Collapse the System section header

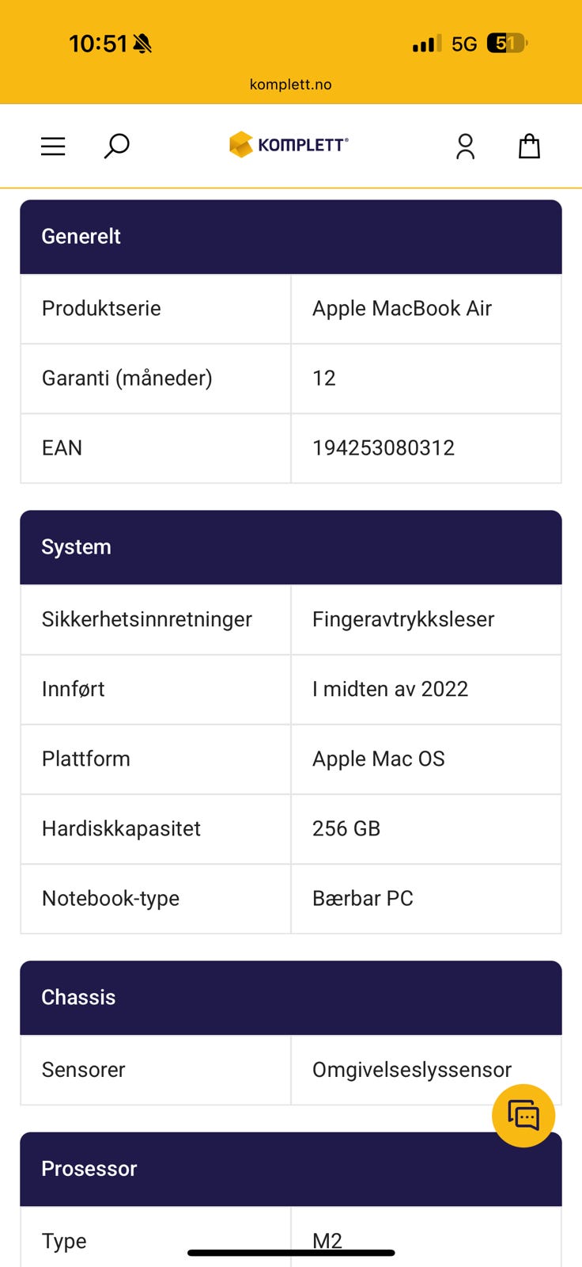tap(291, 547)
